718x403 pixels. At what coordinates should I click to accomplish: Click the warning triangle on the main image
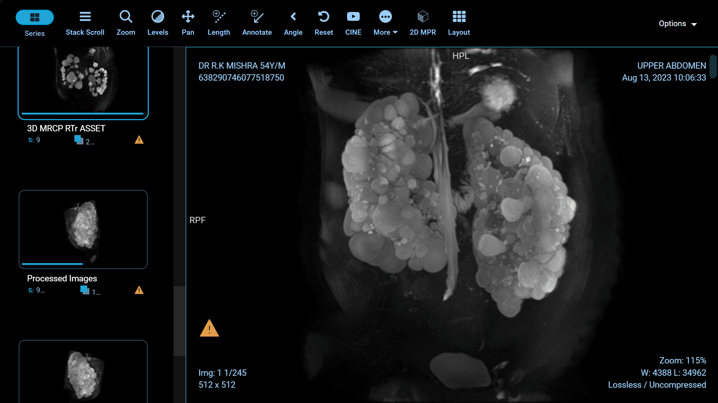click(209, 328)
